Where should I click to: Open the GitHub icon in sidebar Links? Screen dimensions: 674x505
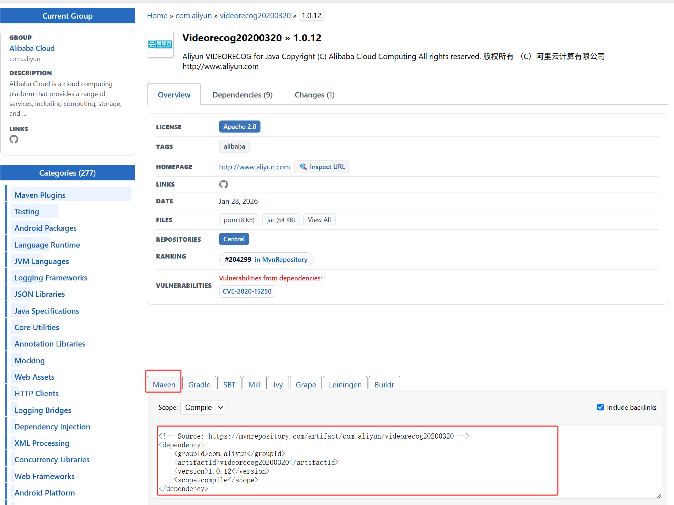14,139
